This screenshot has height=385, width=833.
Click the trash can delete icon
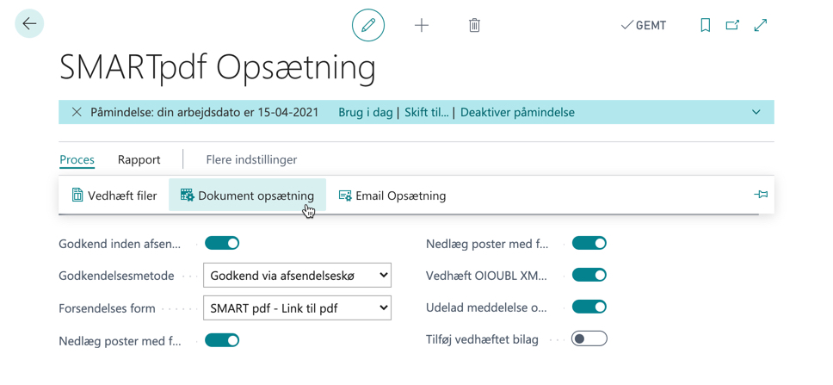click(474, 25)
